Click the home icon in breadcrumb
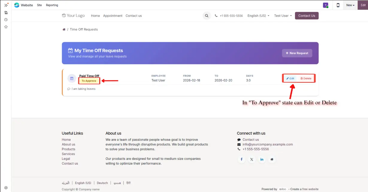 pyautogui.click(x=64, y=30)
